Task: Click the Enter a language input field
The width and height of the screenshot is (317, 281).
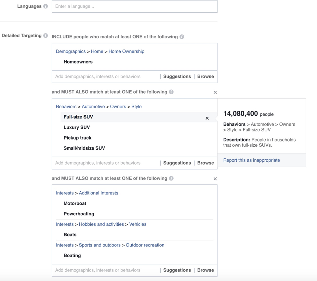Action: (x=134, y=7)
